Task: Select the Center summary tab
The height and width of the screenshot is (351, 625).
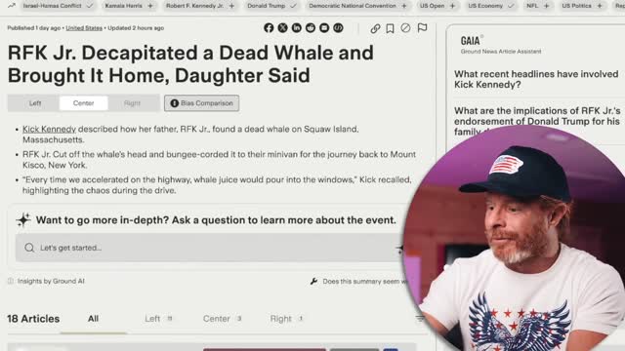Action: (83, 103)
